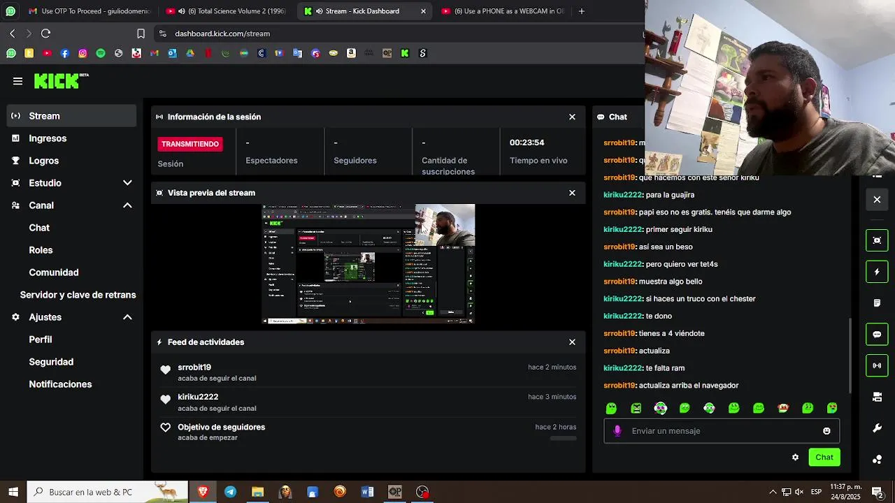Close the Feed de actividades panel
The width and height of the screenshot is (895, 503).
point(572,342)
